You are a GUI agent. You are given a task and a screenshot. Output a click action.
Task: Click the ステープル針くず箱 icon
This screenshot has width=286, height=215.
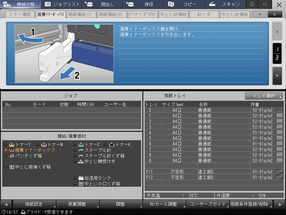point(81,156)
